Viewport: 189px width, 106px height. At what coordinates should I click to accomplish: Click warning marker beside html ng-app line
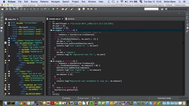pos(5,23)
